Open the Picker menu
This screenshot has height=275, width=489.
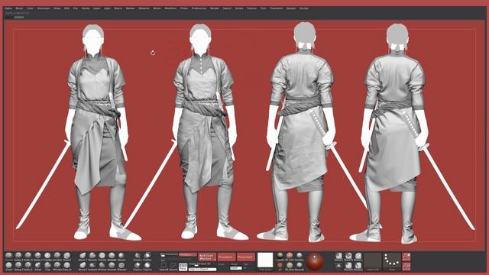click(184, 8)
